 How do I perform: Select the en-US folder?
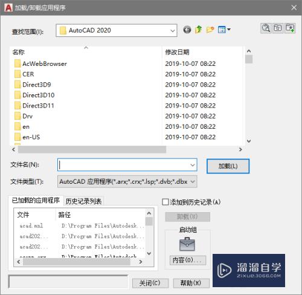27,137
